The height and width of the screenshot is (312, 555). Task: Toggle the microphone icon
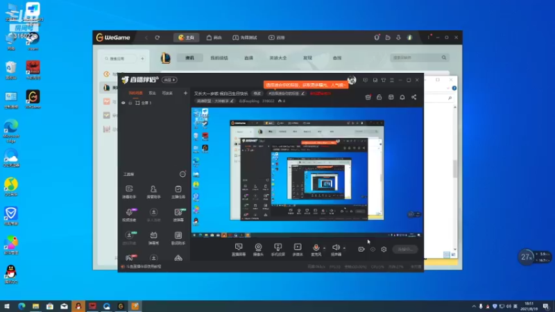(x=316, y=248)
